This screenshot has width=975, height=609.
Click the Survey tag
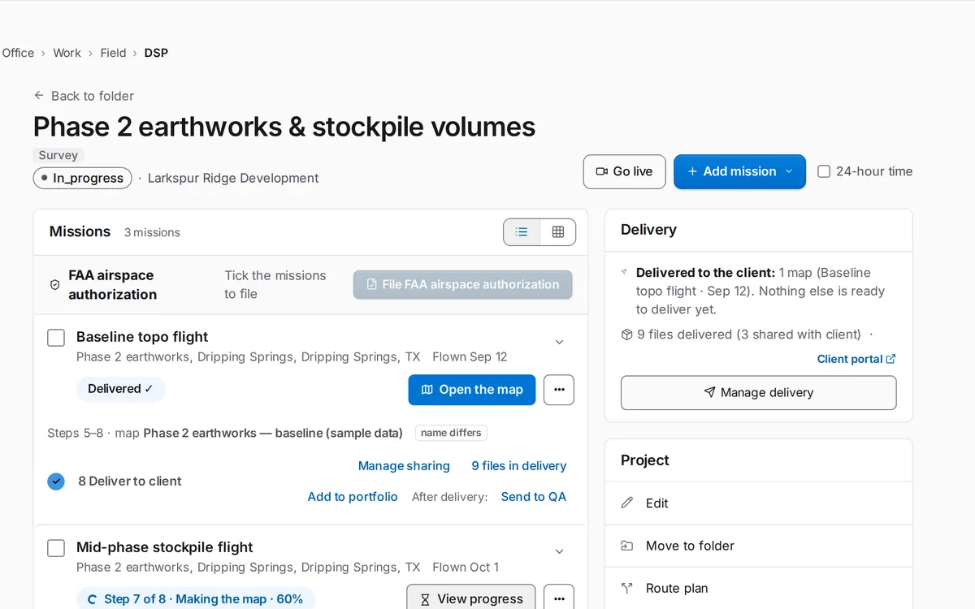(x=58, y=155)
